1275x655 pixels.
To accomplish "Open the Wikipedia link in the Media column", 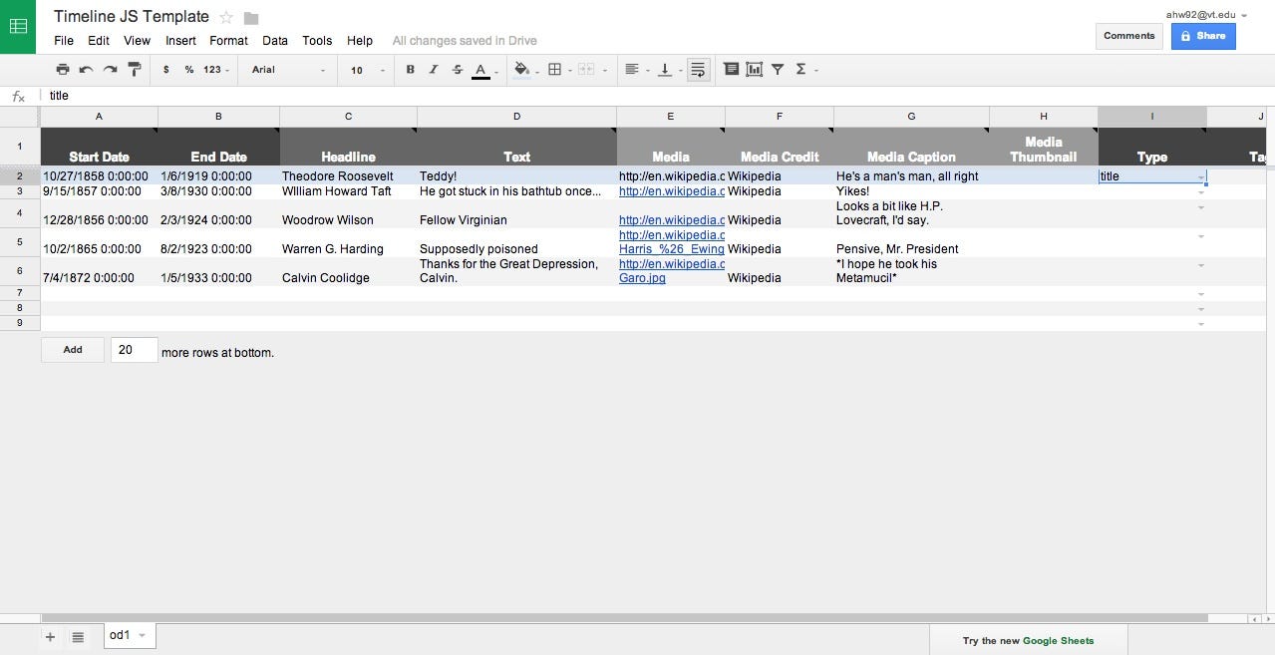I will click(x=672, y=191).
